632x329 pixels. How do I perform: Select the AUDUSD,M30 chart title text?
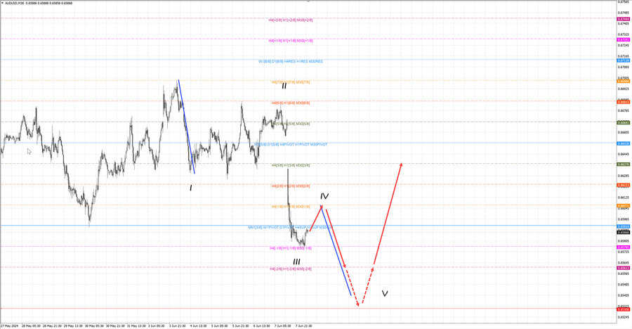click(x=15, y=4)
